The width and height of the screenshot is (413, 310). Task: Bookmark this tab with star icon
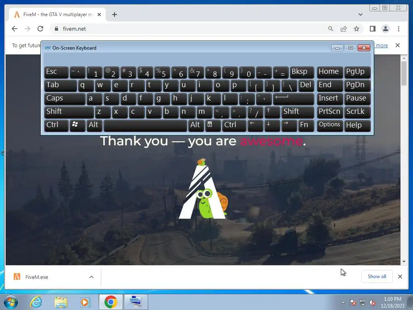click(x=357, y=29)
